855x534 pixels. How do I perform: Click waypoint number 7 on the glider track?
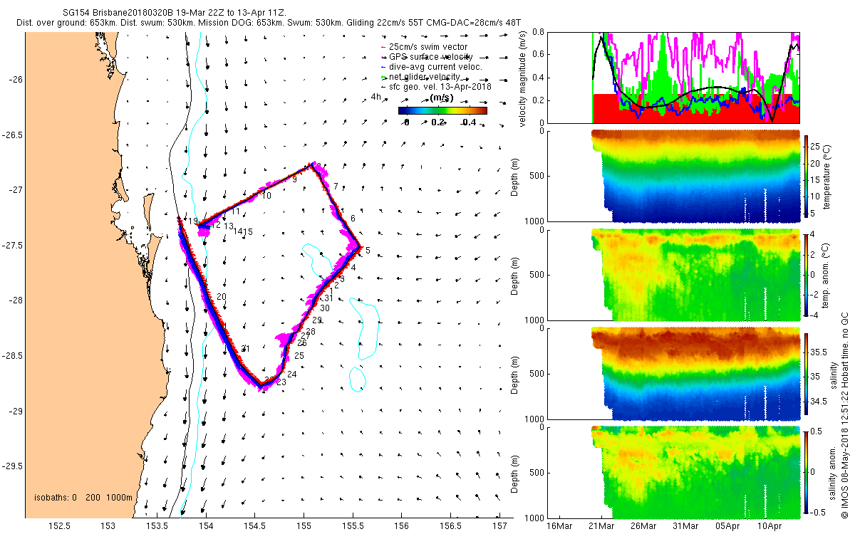click(336, 187)
